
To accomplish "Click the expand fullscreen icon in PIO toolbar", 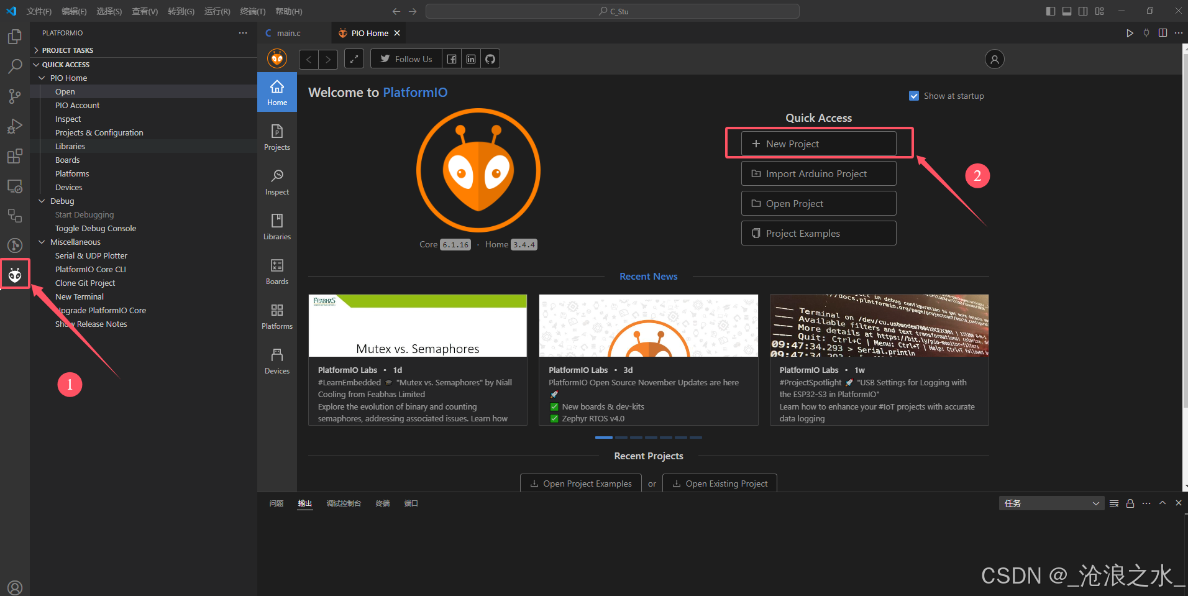I will point(354,59).
